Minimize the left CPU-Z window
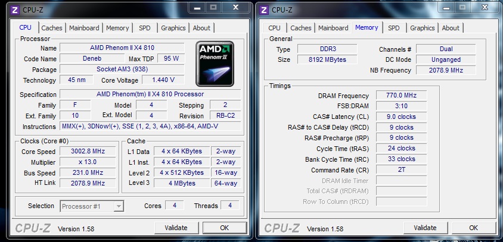 197,8
